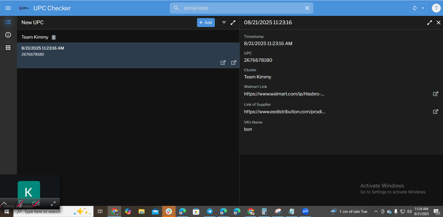Unmute microphone in Zoom mini window
The width and height of the screenshot is (443, 217).
tap(20, 203)
